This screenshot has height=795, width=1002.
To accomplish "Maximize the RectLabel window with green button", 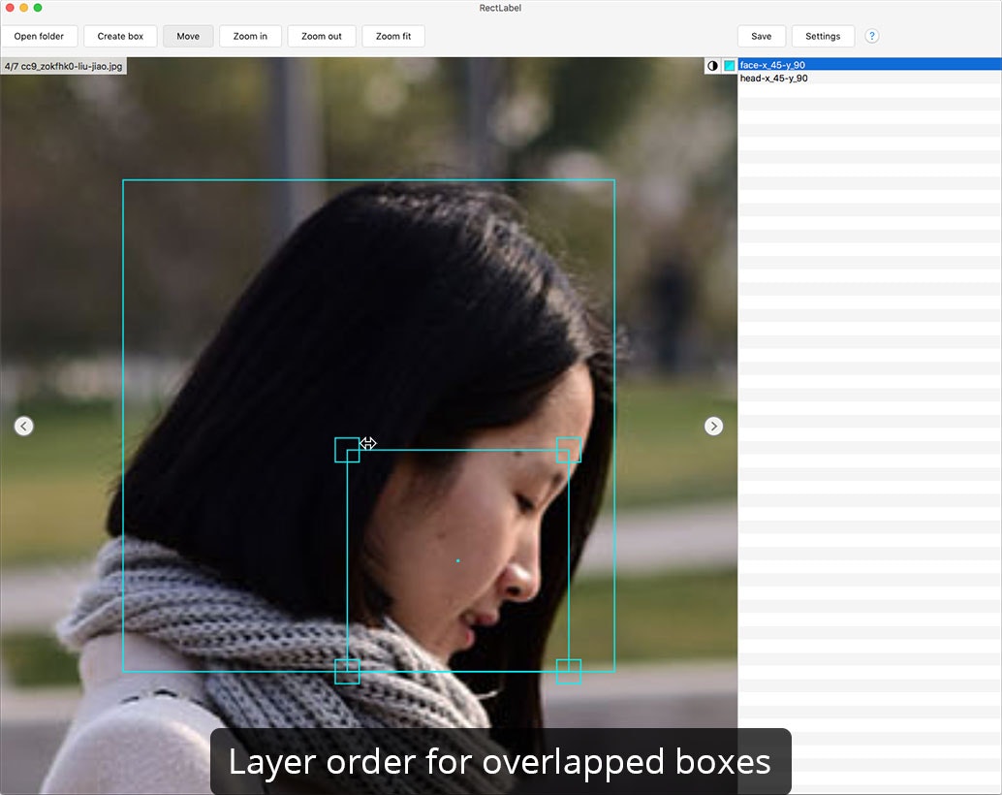I will pos(38,8).
